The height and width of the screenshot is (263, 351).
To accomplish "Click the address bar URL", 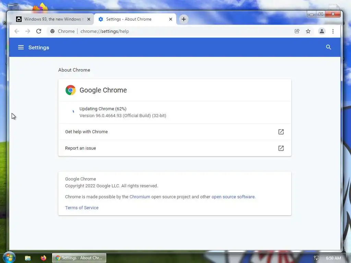I will click(x=105, y=31).
